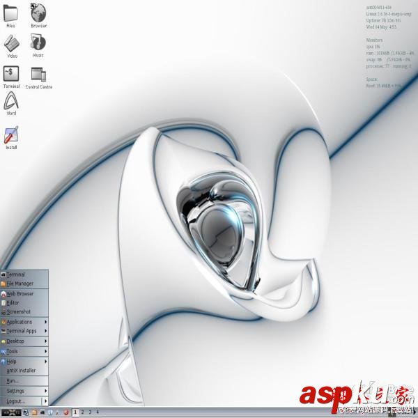Click the show desktop icon on the taskbar

coord(26,412)
